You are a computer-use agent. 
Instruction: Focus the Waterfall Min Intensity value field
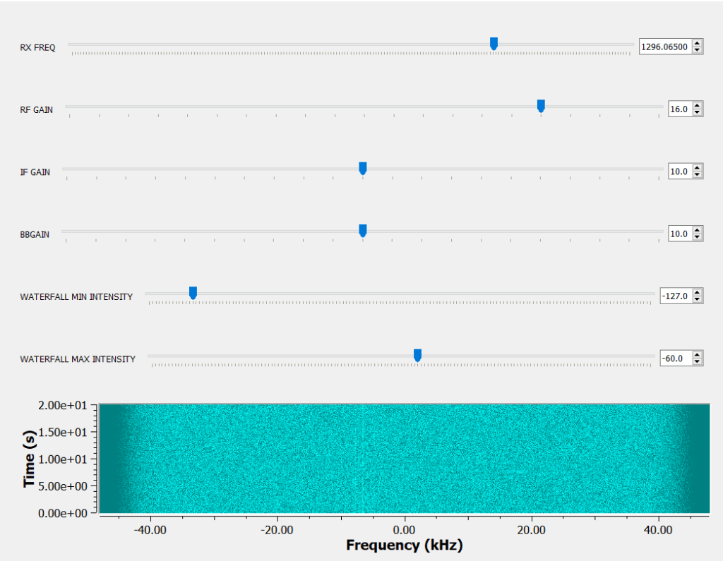pos(674,296)
